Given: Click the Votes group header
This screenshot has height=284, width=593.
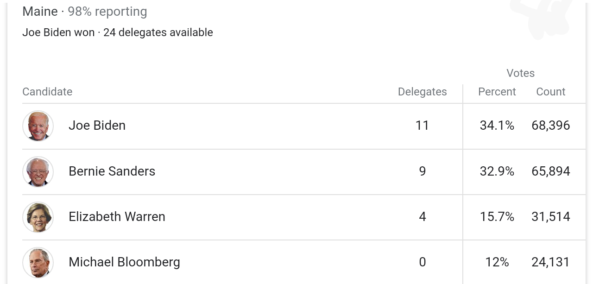Looking at the screenshot, I should coord(520,73).
